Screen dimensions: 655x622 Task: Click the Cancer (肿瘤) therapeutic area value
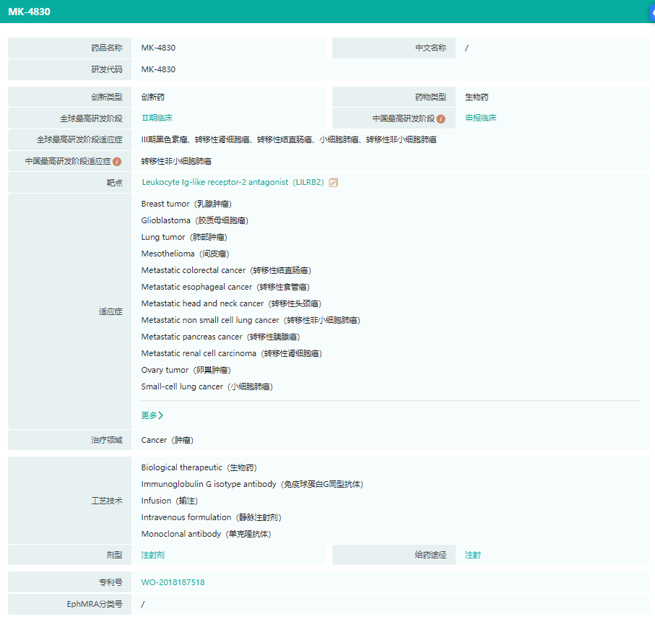point(167,440)
